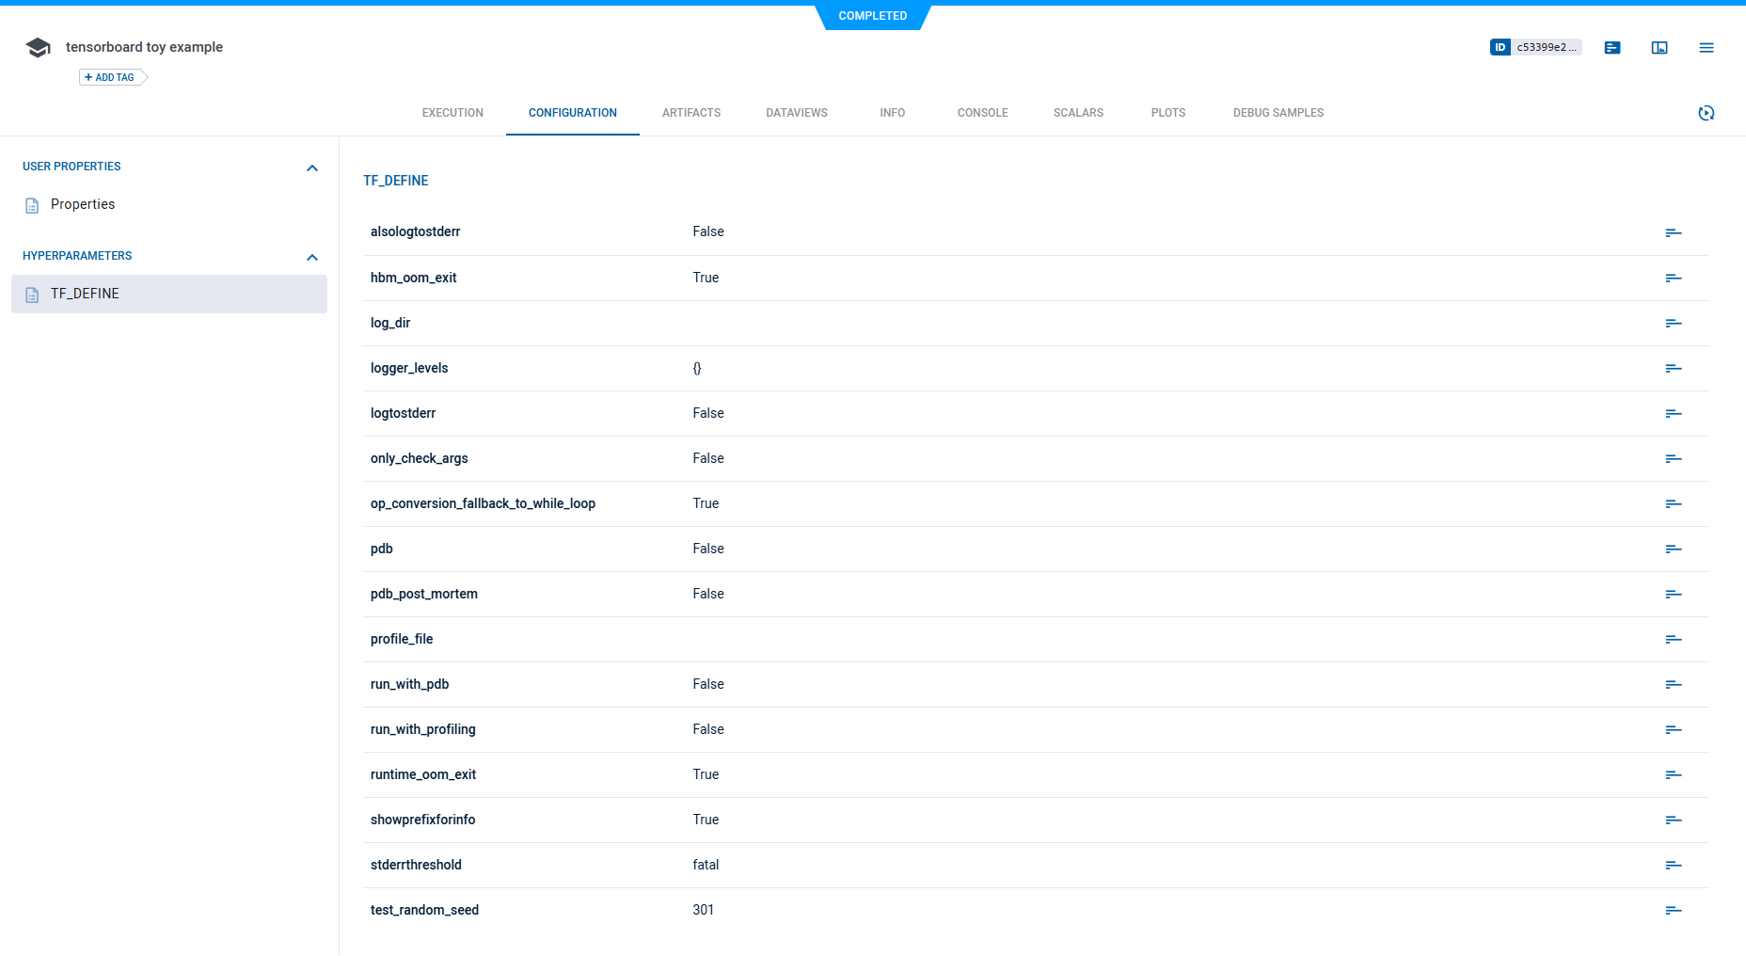
Task: Collapse the User Properties section
Action: [x=312, y=167]
